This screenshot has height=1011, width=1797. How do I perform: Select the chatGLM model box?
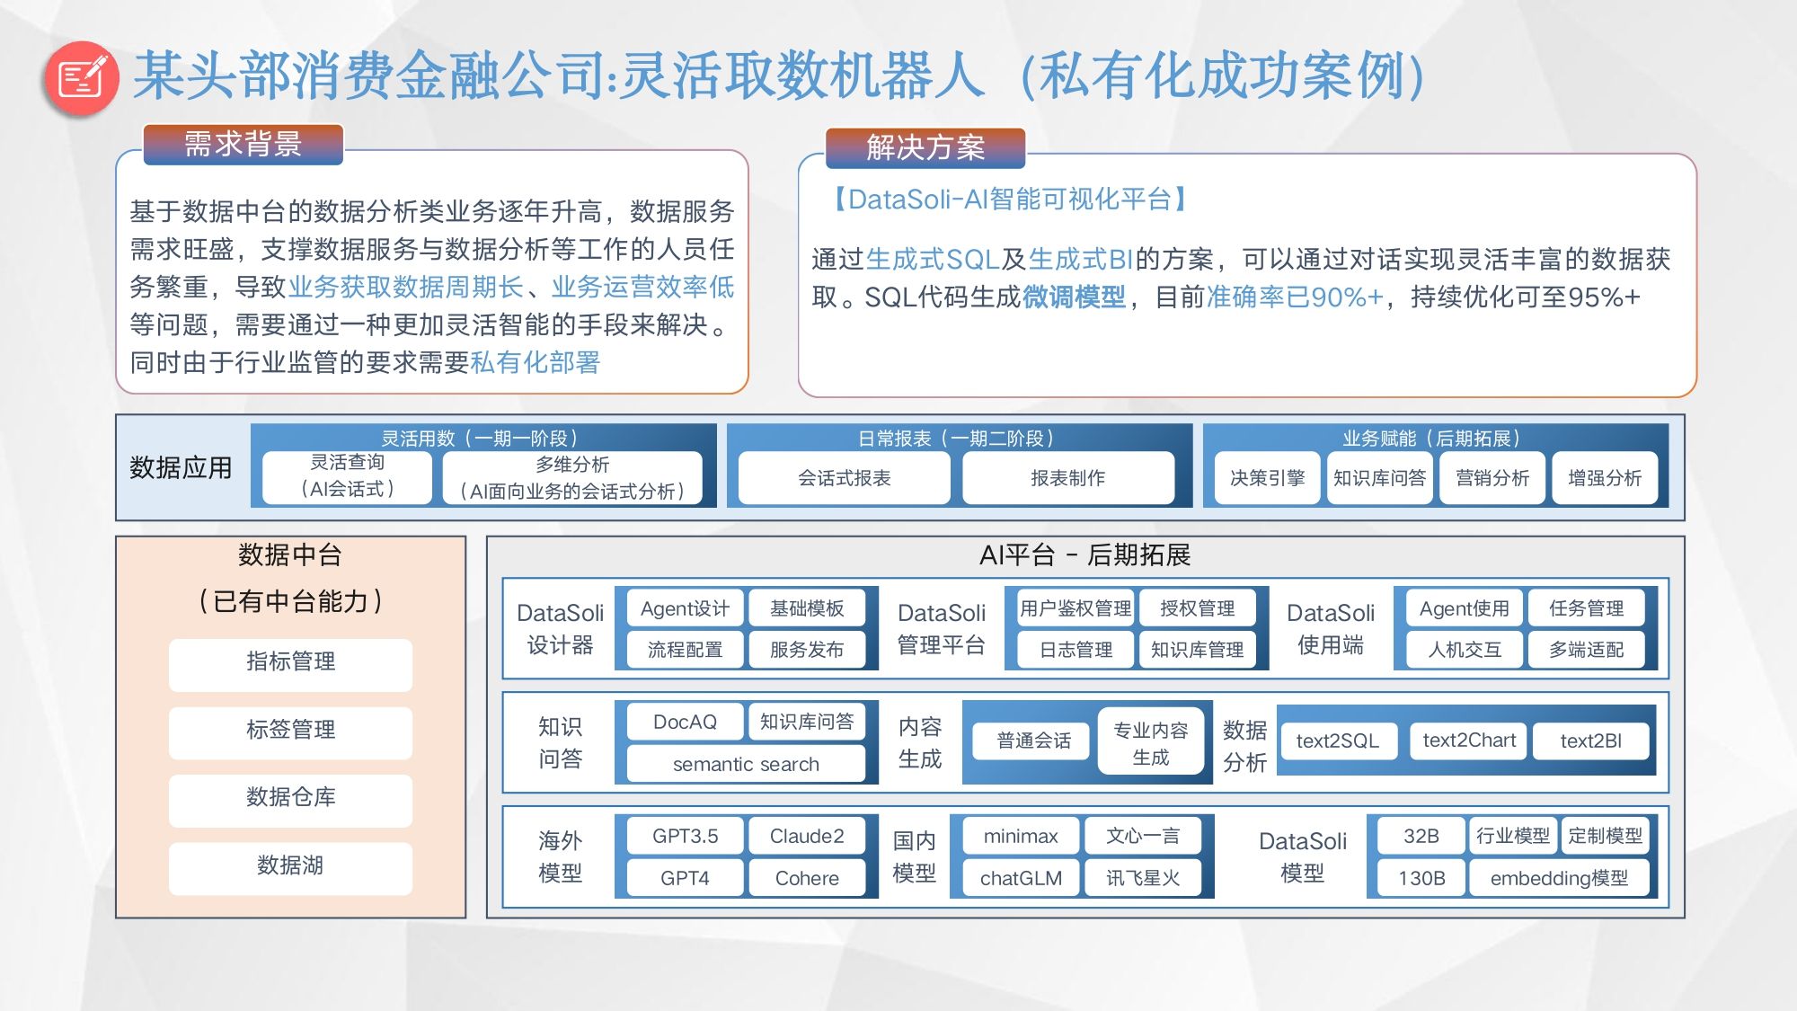[x=1021, y=878]
